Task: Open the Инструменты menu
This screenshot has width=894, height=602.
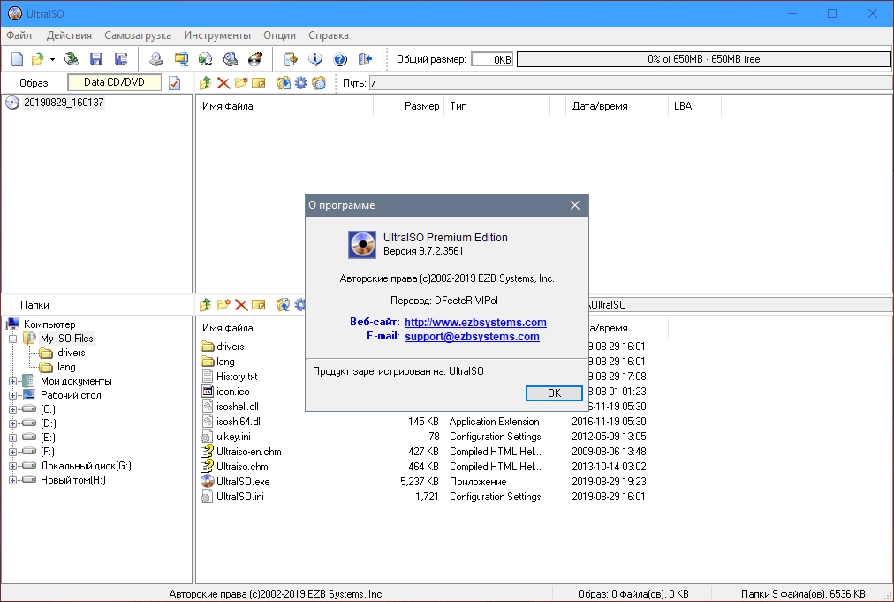Action: tap(217, 35)
